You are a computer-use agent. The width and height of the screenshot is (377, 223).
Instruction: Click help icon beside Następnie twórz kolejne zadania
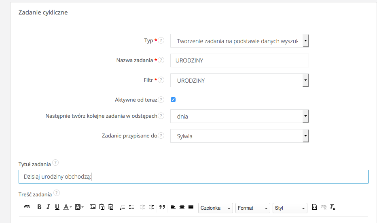[x=161, y=116]
